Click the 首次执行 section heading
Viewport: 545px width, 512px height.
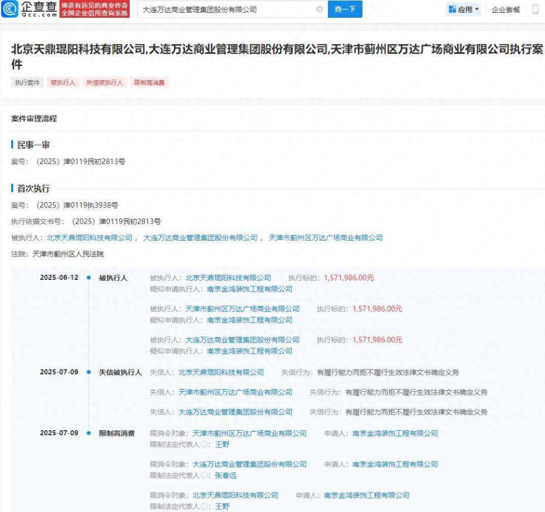tap(34, 188)
